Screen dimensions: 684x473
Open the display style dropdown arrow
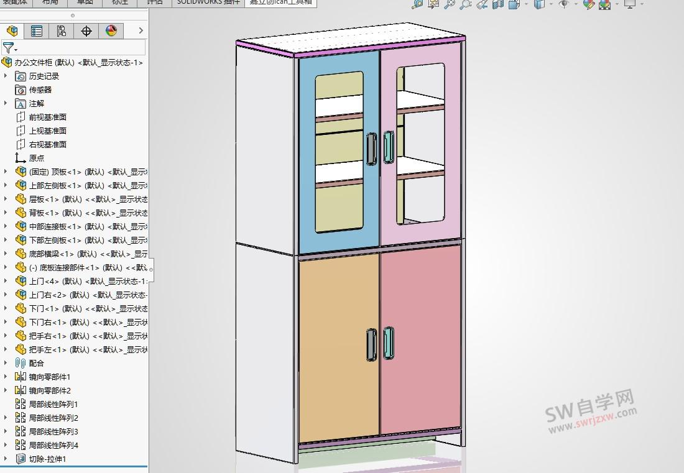click(551, 4)
